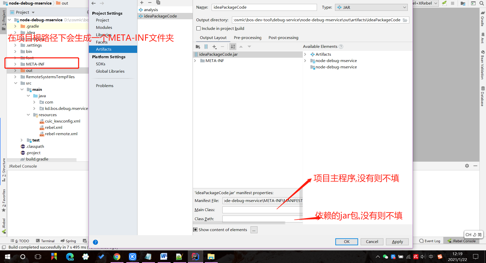Click the help icon beside Available Elements
This screenshot has height=263, width=486.
(341, 47)
